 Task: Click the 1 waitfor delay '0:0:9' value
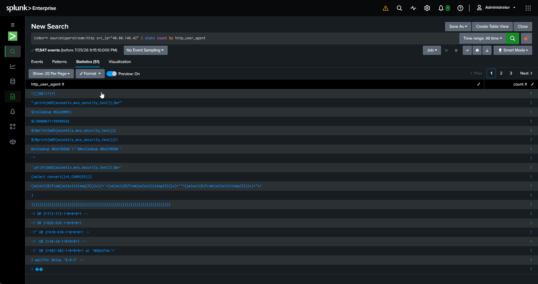(57, 260)
